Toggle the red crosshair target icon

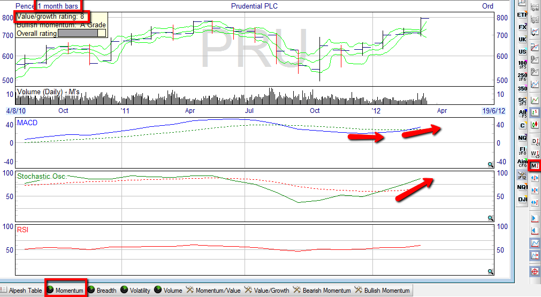coord(535,271)
